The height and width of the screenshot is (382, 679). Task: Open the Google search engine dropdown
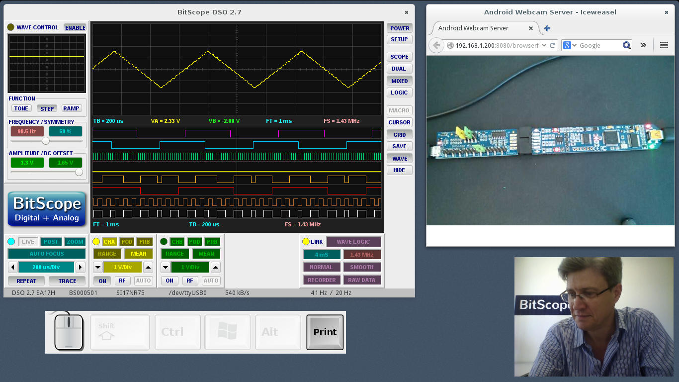tap(571, 45)
